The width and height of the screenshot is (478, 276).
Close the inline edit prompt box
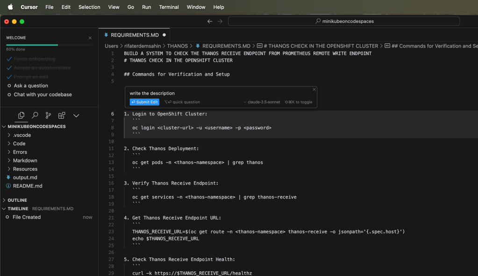tap(314, 89)
